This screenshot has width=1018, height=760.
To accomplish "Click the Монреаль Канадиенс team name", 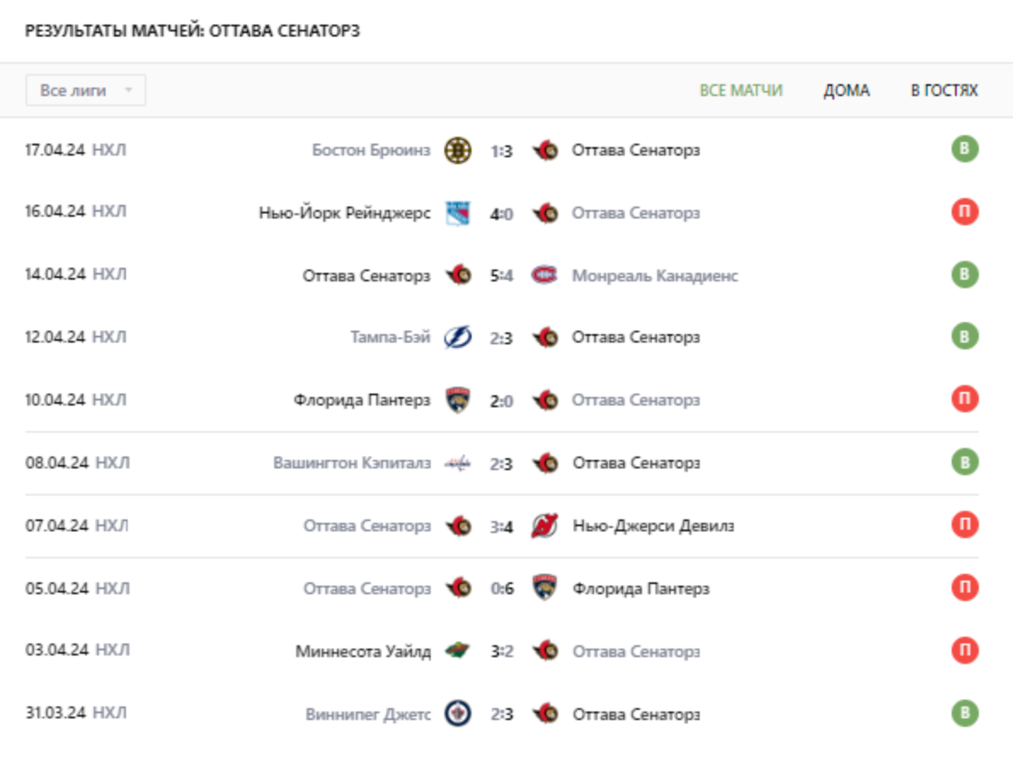I will [655, 275].
